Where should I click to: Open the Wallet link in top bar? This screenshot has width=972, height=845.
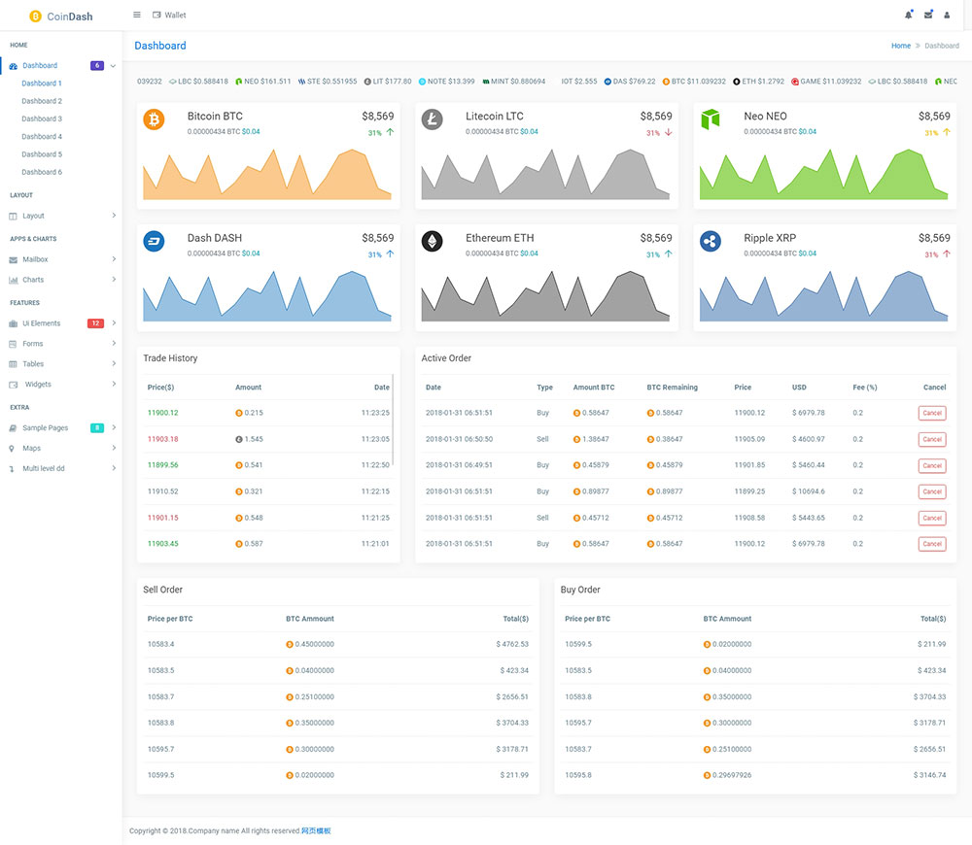[x=169, y=15]
